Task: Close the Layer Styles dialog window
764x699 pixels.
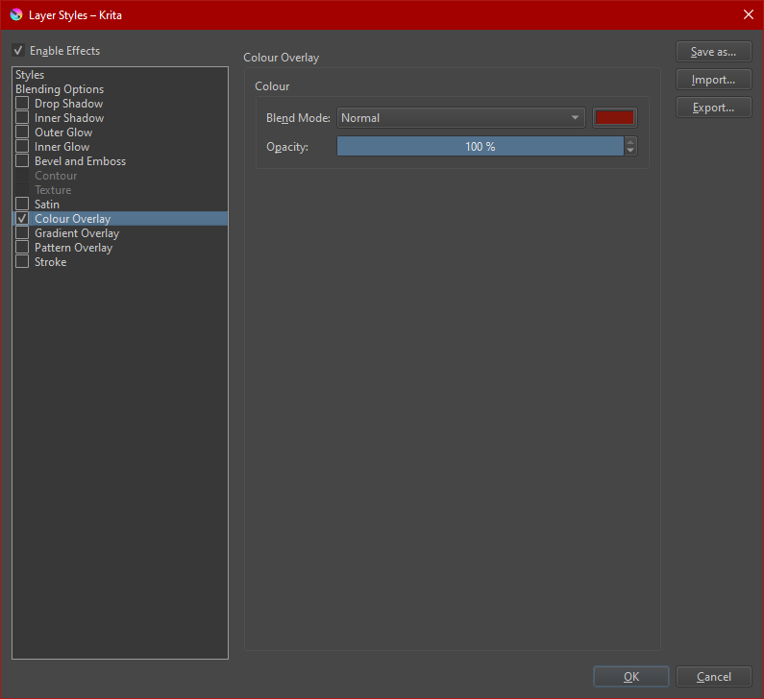Action: point(748,14)
